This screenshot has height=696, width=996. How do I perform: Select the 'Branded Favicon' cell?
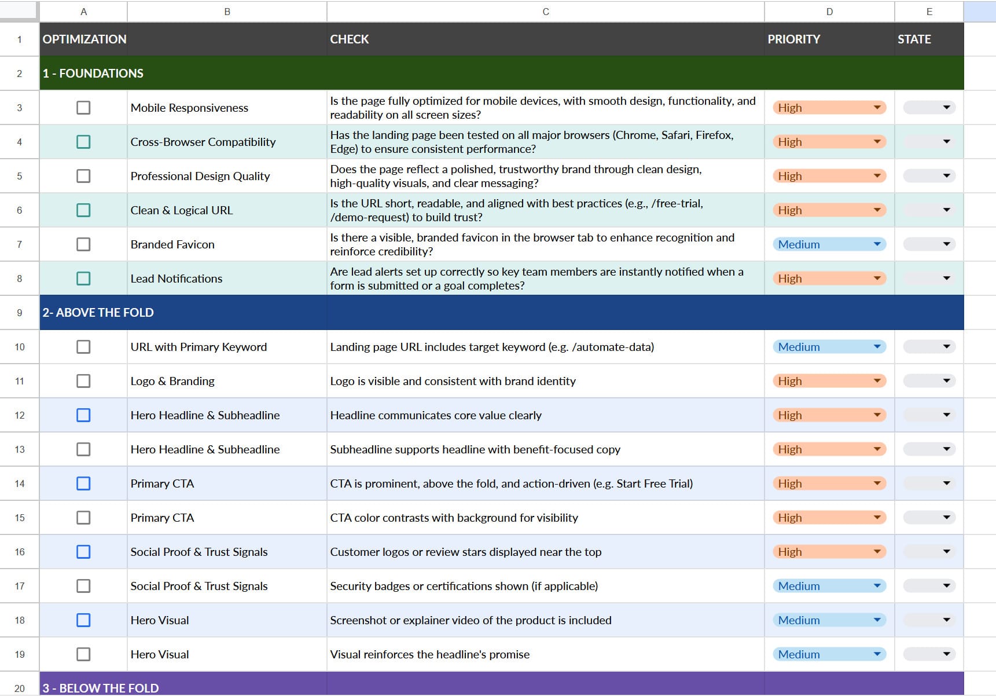pyautogui.click(x=226, y=244)
